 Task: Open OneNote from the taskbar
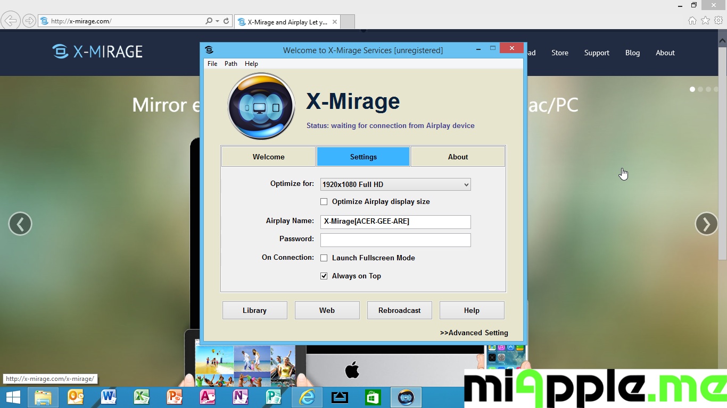(x=241, y=397)
